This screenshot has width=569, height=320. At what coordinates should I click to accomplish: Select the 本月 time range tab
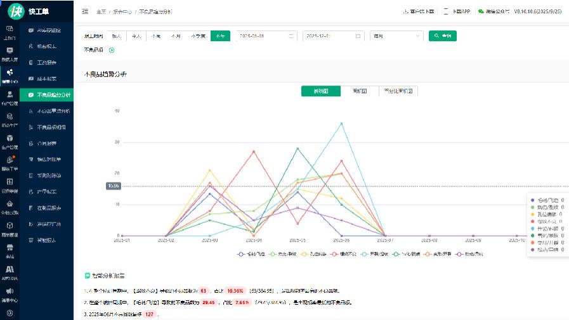tap(176, 36)
